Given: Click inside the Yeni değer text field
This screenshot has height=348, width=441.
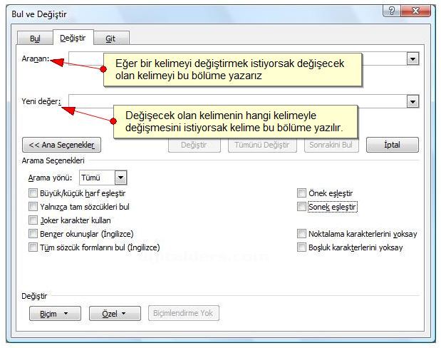Looking at the screenshot, I should pyautogui.click(x=238, y=101).
